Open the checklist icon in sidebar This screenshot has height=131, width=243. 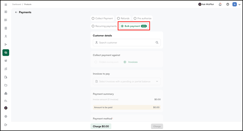point(6,20)
